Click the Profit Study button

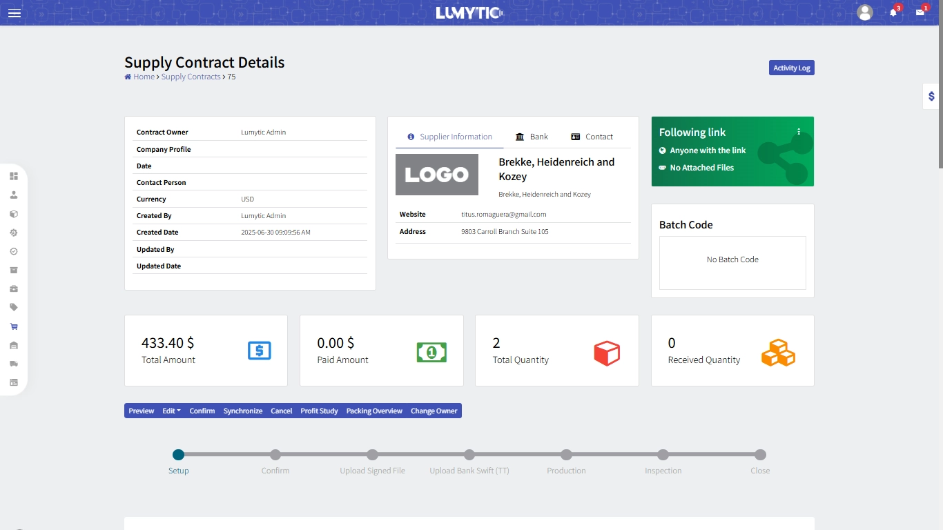pyautogui.click(x=319, y=411)
